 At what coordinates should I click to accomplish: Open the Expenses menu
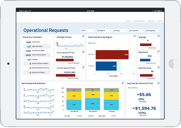coord(151,21)
